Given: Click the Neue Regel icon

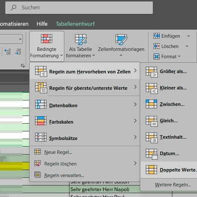Looking at the screenshot, I should coord(38,152).
